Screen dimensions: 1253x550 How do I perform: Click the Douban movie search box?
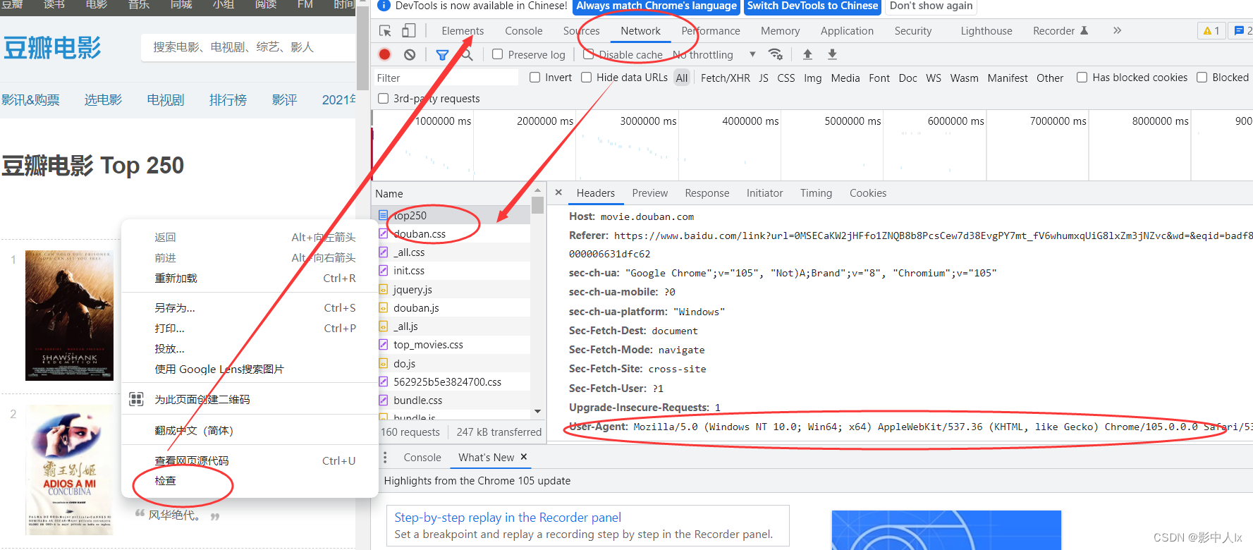click(248, 47)
